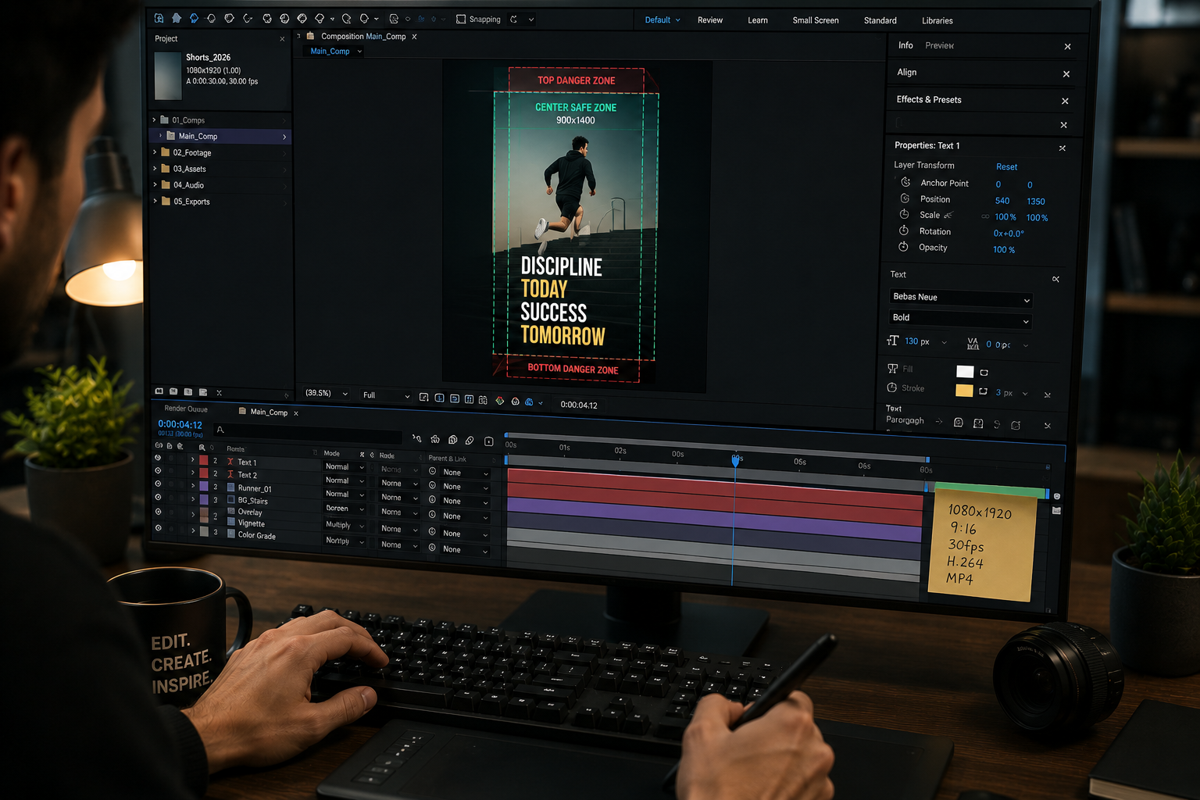Hide the Text 1 layer
Viewport: 1200px width, 800px height.
(x=158, y=458)
